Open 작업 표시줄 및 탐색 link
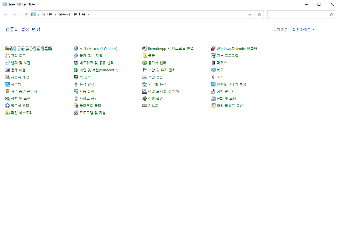 point(163,91)
